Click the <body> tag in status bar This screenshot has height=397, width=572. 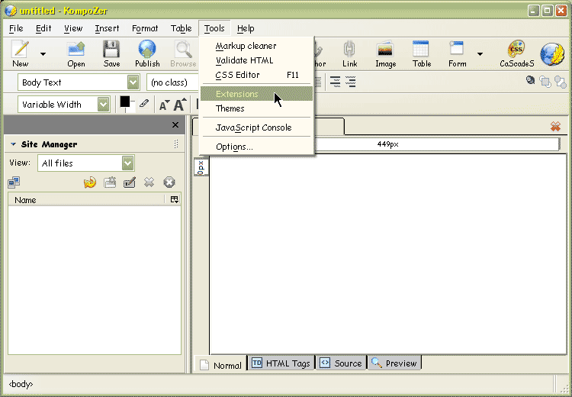21,384
